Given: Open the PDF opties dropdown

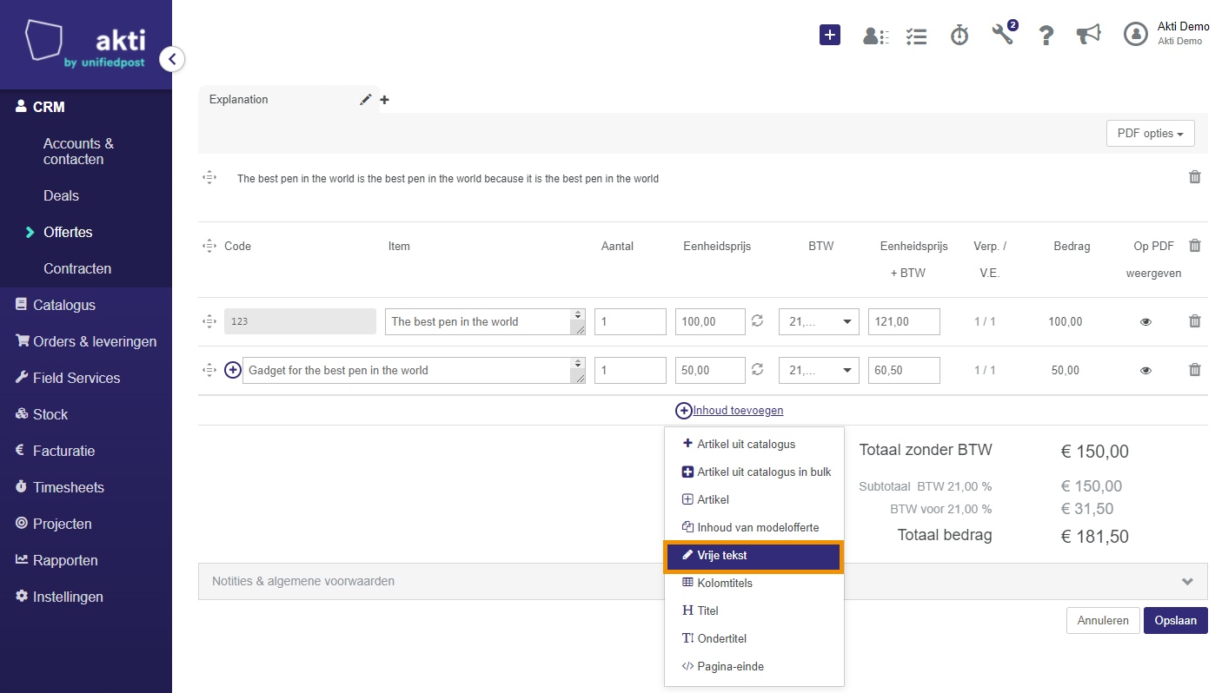Looking at the screenshot, I should [x=1151, y=134].
